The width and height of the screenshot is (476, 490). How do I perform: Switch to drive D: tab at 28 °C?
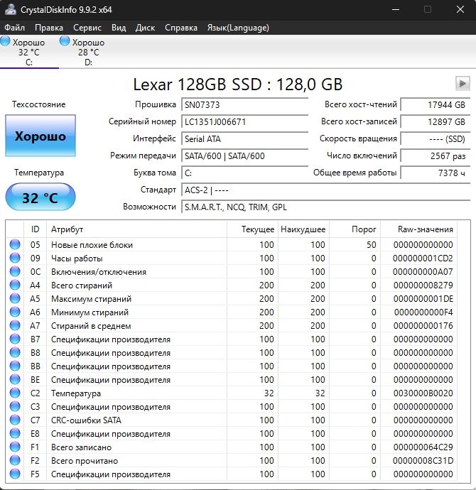click(88, 52)
